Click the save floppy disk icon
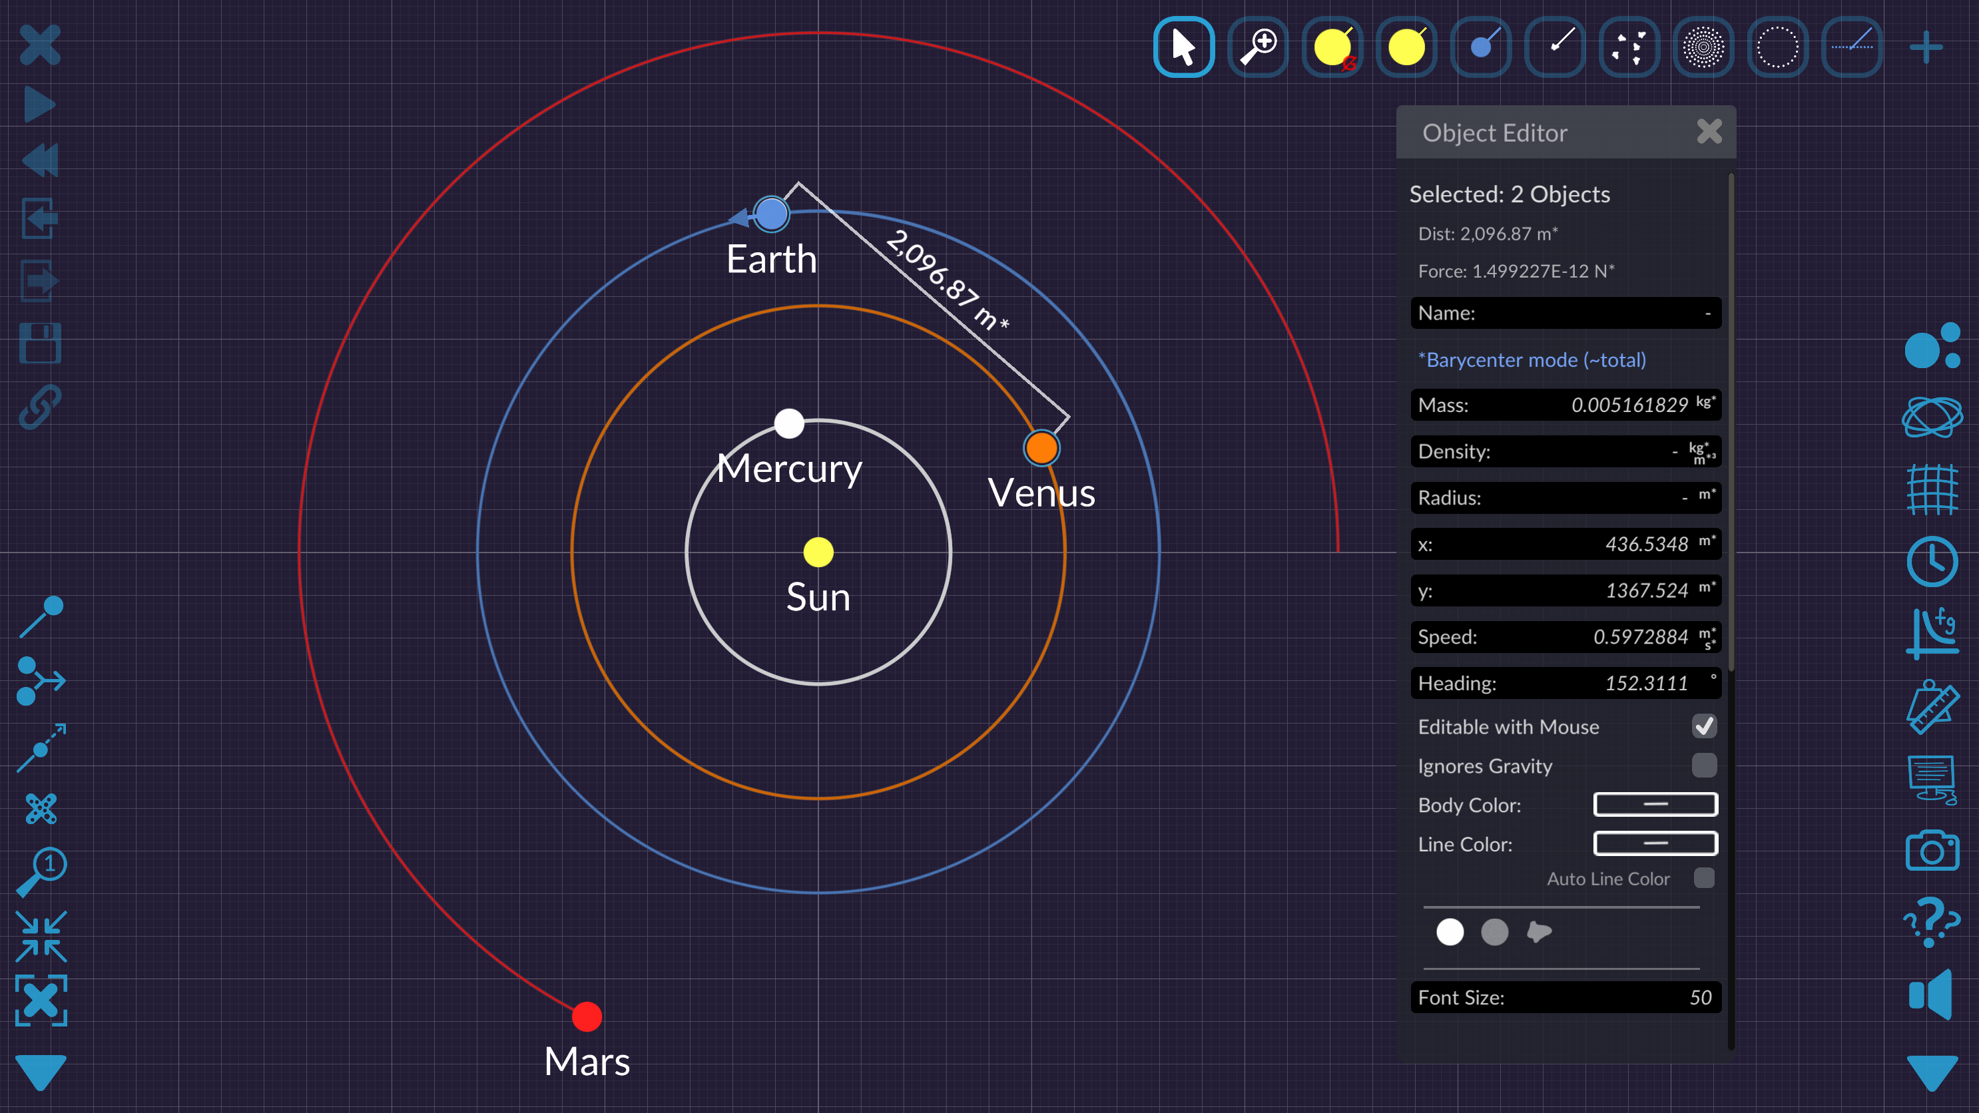Image resolution: width=1979 pixels, height=1113 pixels. coord(40,343)
